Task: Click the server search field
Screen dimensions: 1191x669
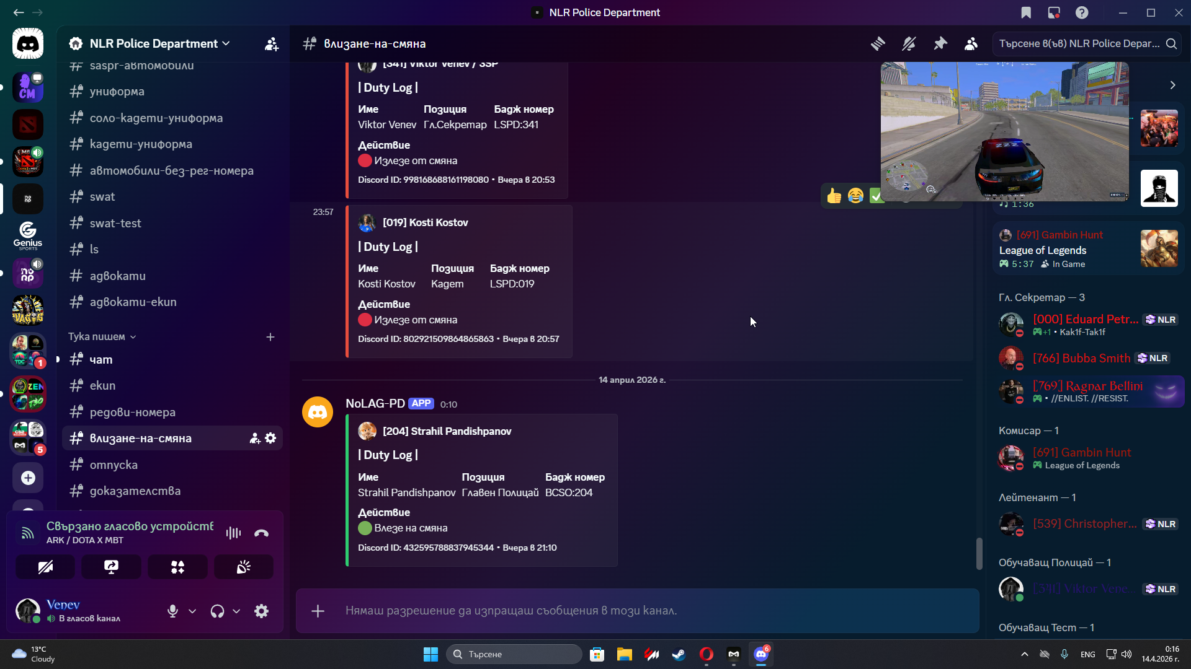Action: [1079, 43]
